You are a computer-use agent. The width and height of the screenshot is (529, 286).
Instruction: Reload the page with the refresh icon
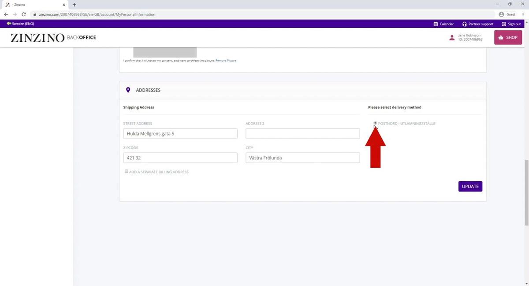(24, 15)
